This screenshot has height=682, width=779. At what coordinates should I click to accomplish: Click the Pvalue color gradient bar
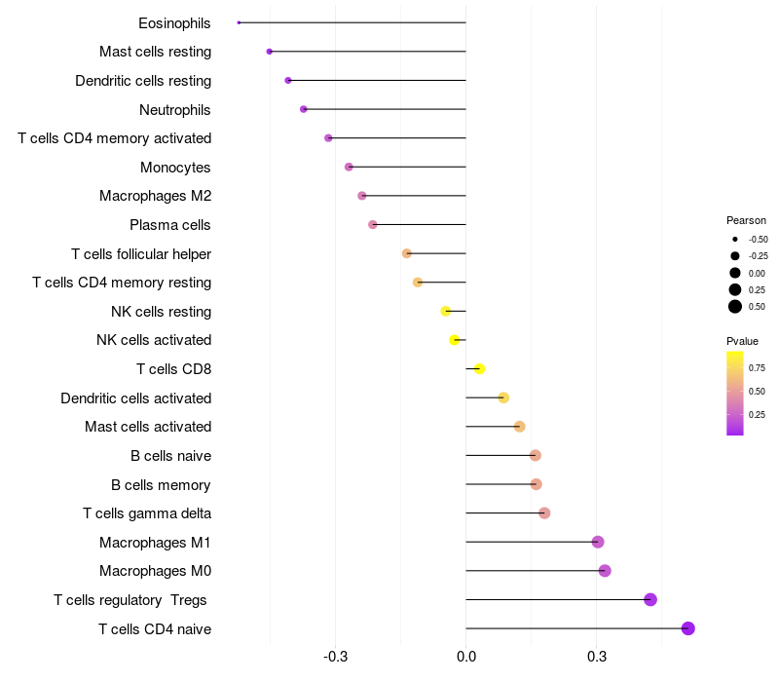click(735, 394)
